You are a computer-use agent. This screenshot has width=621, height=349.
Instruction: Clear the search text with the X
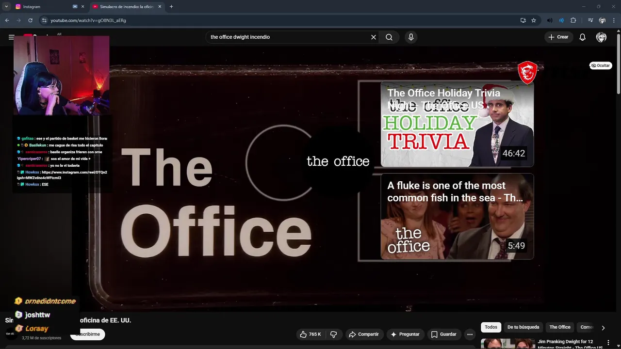coord(374,37)
